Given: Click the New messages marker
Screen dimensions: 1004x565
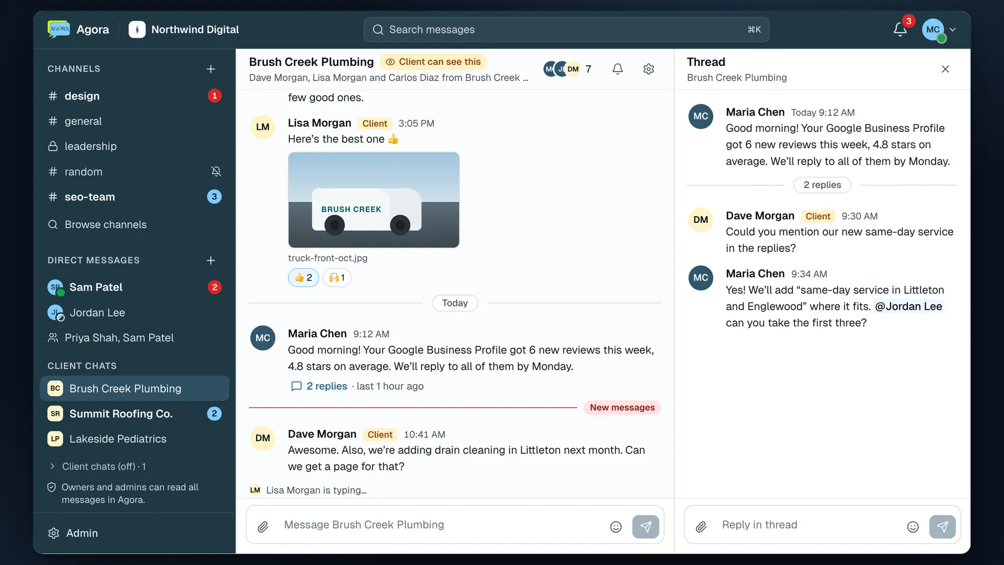Looking at the screenshot, I should 622,408.
